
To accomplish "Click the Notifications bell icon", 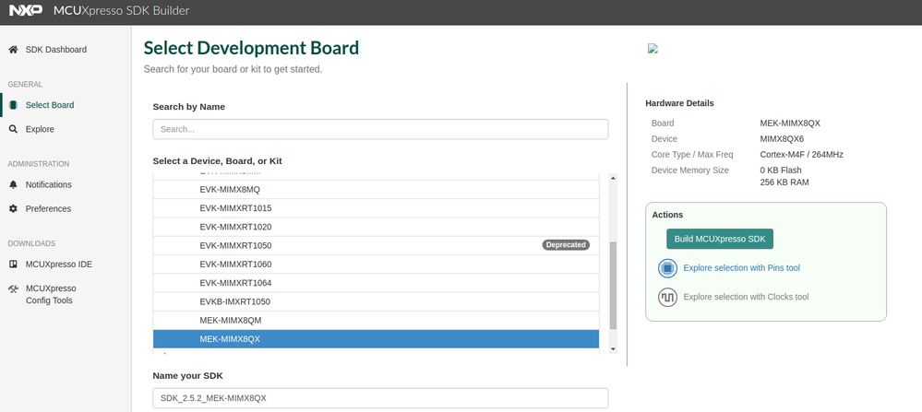I will tap(13, 184).
